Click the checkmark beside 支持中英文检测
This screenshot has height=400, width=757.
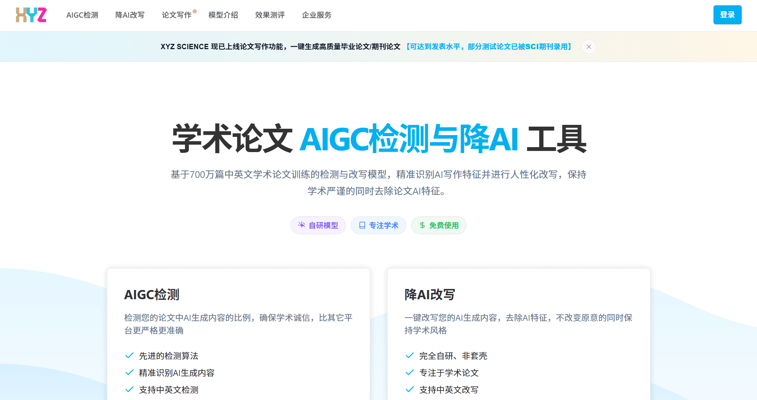coord(128,389)
